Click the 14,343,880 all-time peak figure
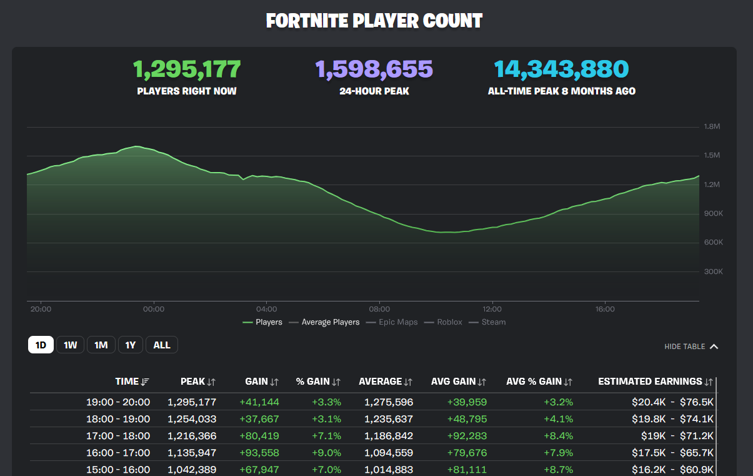 pos(562,69)
